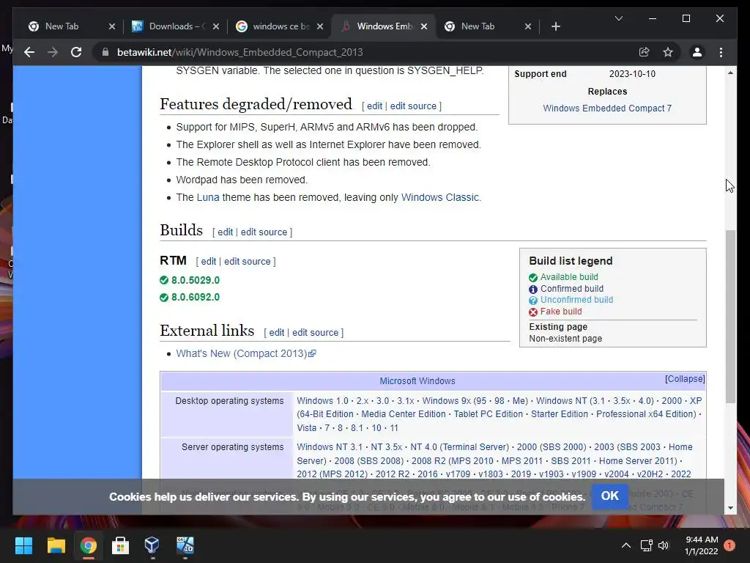Viewport: 750px width, 563px height.
Task: Open the Chrome three-dot menu
Action: coord(721,52)
